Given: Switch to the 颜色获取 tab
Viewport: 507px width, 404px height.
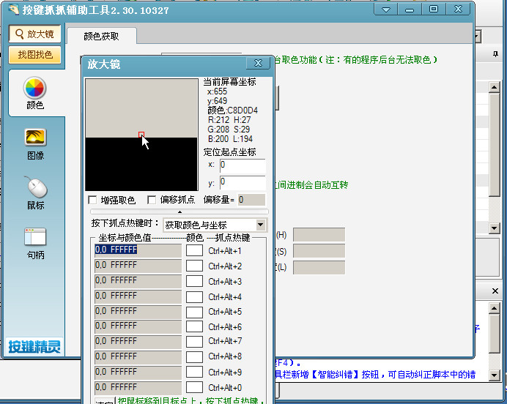Looking at the screenshot, I should point(102,36).
